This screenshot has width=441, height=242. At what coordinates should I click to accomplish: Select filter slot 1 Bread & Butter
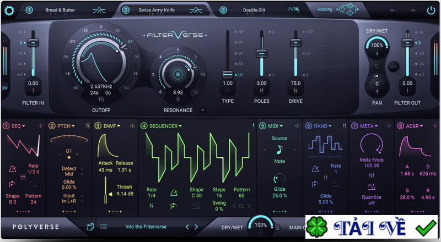[60, 10]
